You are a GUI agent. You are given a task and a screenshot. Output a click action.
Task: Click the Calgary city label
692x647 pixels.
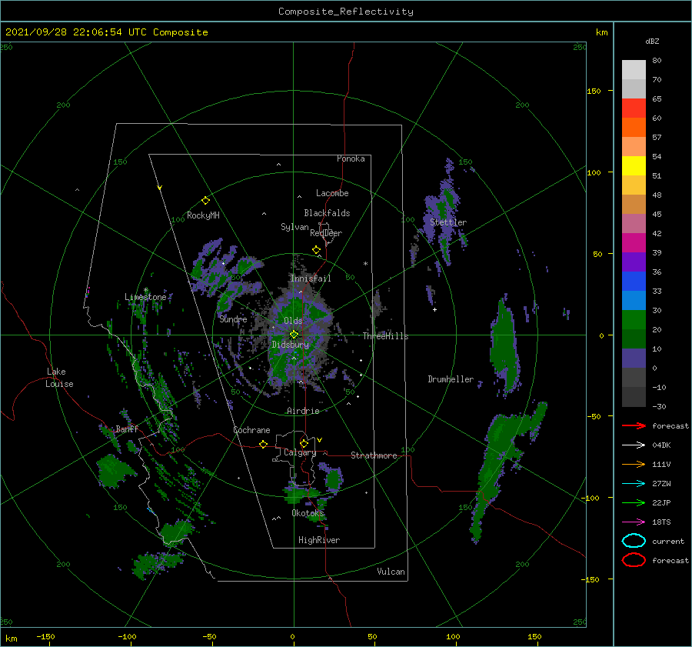point(300,452)
